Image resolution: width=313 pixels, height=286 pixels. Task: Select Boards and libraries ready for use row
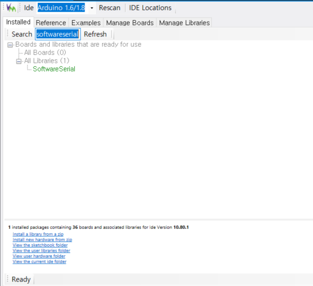78,45
